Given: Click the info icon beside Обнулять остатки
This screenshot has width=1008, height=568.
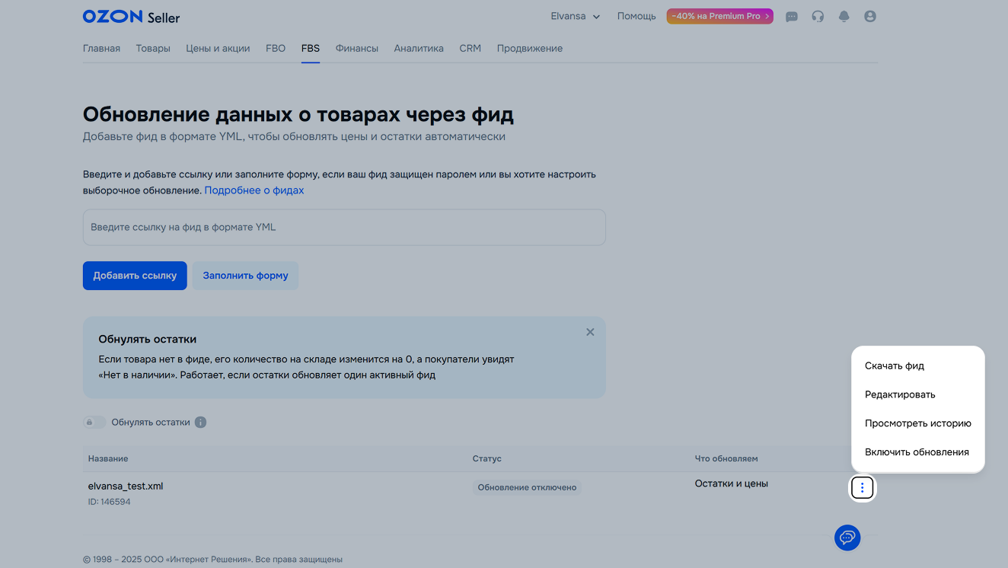Looking at the screenshot, I should (200, 422).
